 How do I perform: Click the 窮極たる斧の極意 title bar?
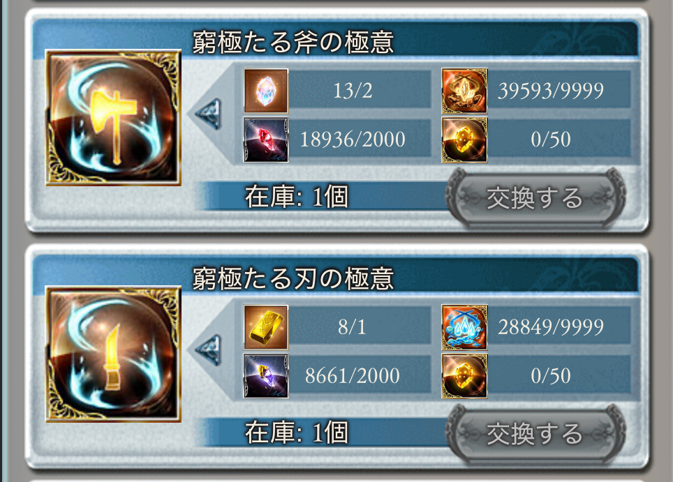click(x=336, y=42)
